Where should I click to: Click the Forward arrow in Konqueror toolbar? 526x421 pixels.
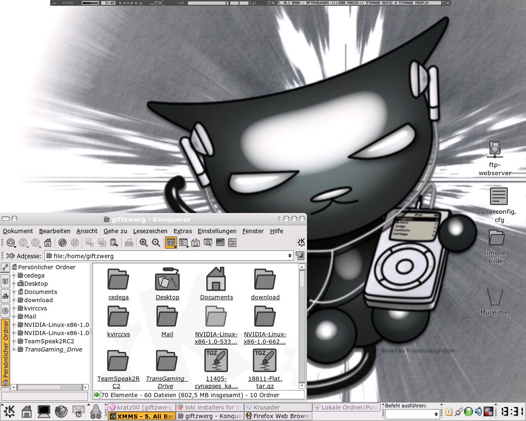(x=36, y=243)
